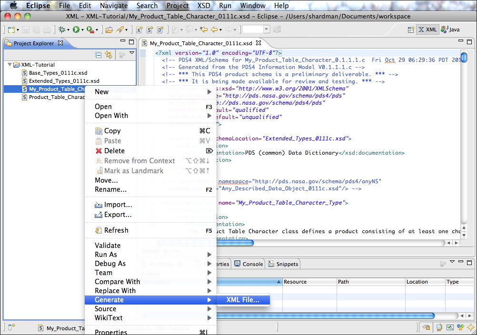The height and width of the screenshot is (335, 477).
Task: Minimize the Project Explorer panel
Action: tap(123, 40)
